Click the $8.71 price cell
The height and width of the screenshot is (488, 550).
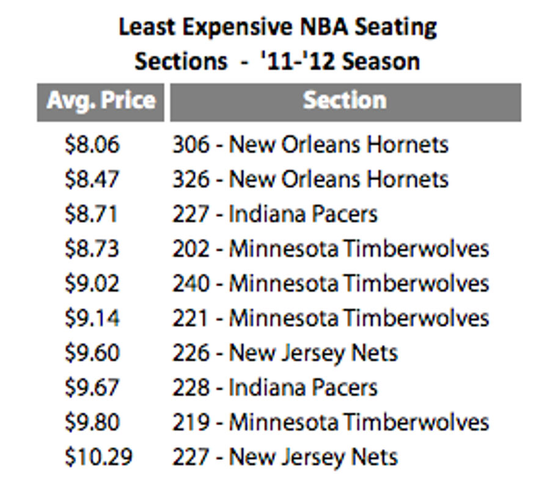pos(91,214)
